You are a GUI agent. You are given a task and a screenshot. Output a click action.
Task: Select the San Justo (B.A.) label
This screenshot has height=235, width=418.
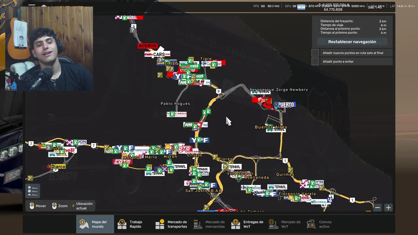(x=203, y=191)
